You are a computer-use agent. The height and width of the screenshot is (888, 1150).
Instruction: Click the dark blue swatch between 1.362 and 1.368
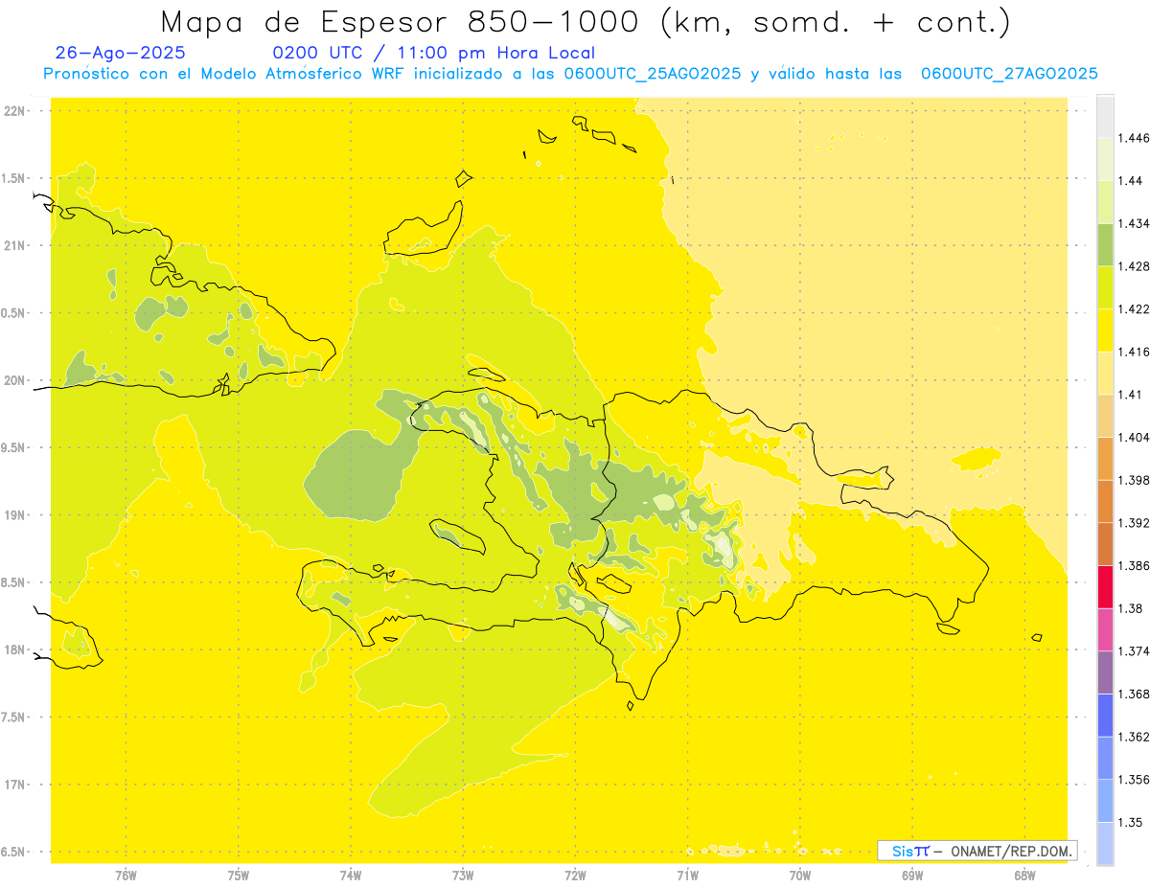(x=1105, y=715)
